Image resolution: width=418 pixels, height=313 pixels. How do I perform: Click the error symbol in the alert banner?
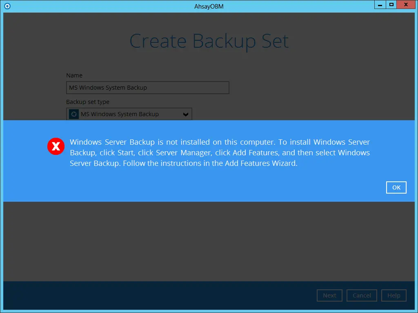[56, 146]
